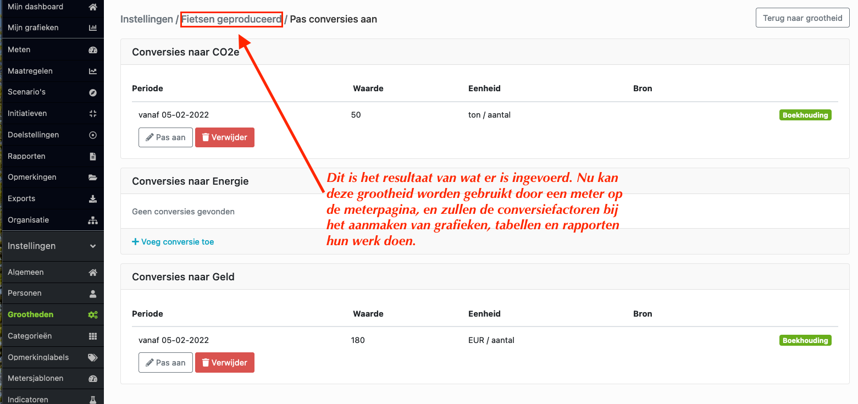Image resolution: width=858 pixels, height=404 pixels.
Task: Delete the CO2e conversion via Verwijder
Action: tap(225, 137)
